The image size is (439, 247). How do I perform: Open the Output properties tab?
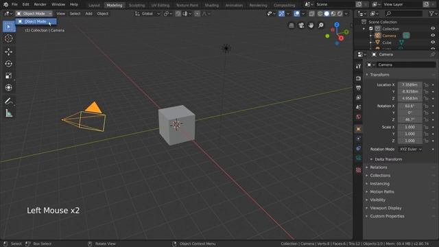click(358, 88)
